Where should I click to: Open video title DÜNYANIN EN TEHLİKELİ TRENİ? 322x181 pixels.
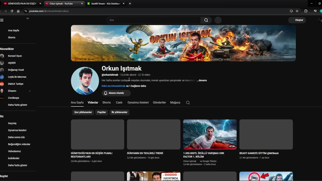(145, 153)
